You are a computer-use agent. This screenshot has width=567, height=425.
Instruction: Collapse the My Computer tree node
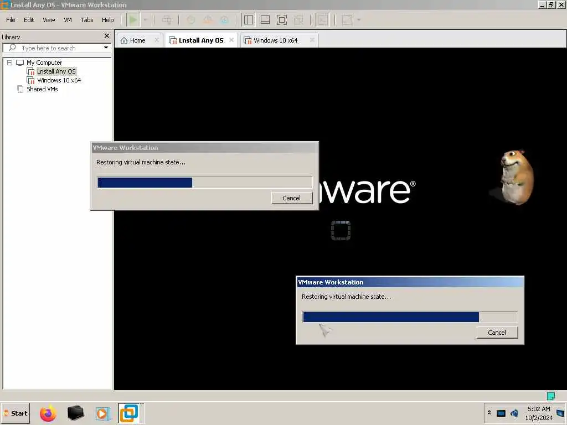coord(10,63)
